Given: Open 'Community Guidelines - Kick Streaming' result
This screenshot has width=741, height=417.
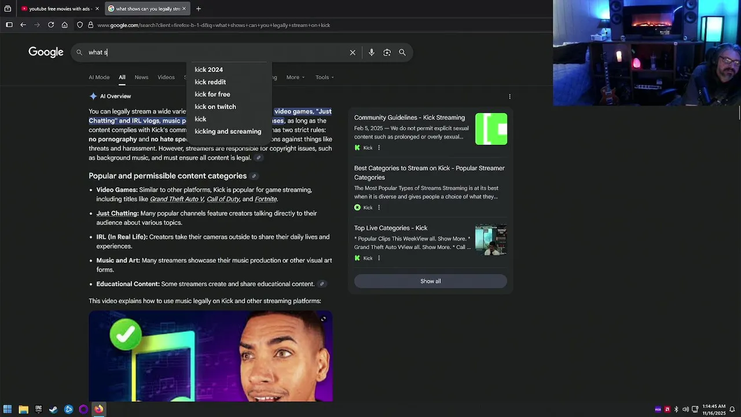Looking at the screenshot, I should coord(409,118).
